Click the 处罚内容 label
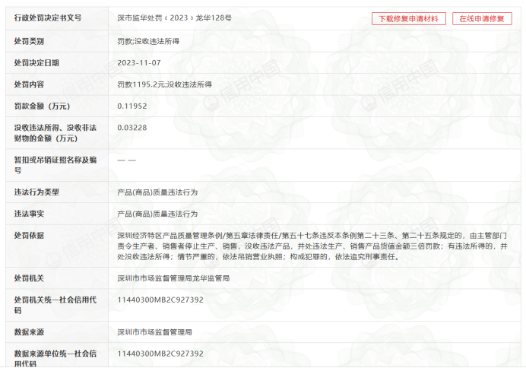The height and width of the screenshot is (368, 526). point(29,84)
